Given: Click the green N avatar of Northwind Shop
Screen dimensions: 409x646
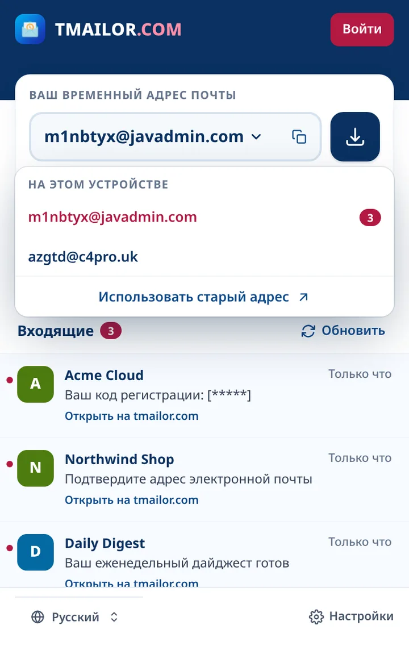Looking at the screenshot, I should pos(35,468).
